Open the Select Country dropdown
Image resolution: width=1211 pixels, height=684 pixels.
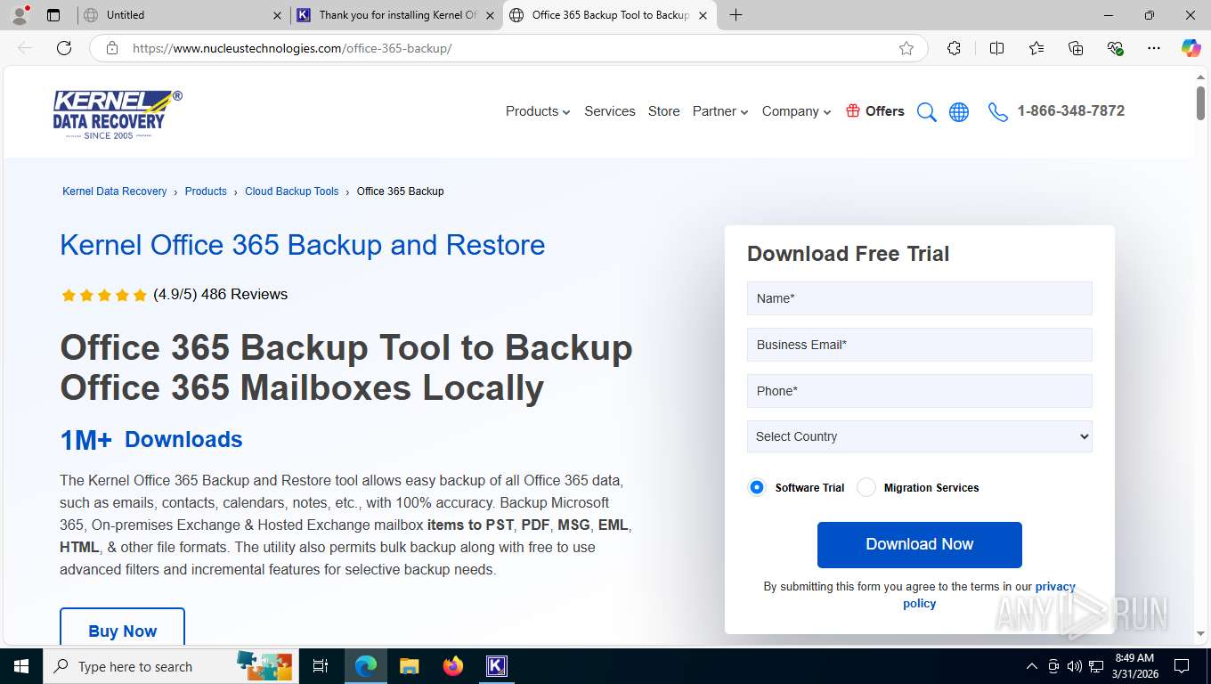pyautogui.click(x=919, y=436)
